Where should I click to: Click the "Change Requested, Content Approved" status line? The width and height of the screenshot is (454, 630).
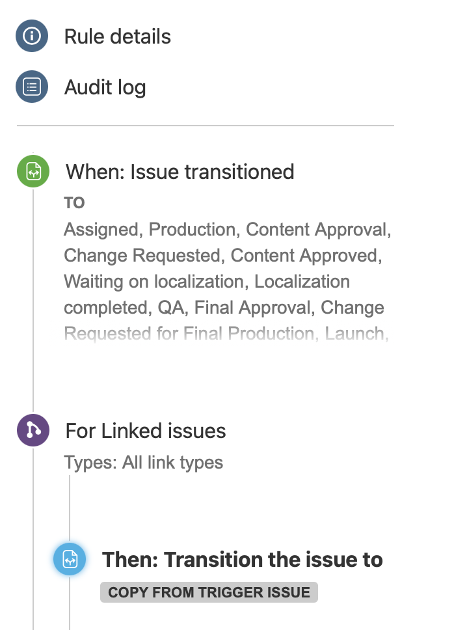[x=222, y=256]
